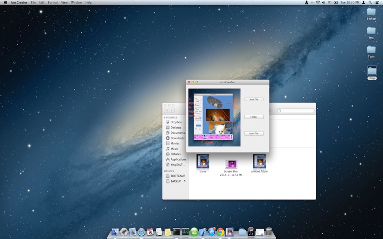Open the Format menu
This screenshot has width=383, height=239.
[x=53, y=2]
